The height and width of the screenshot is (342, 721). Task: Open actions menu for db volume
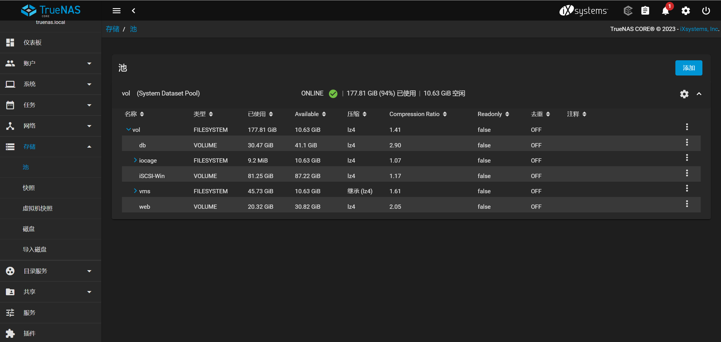click(687, 142)
